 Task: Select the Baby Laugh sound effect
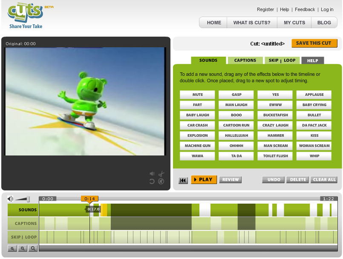pos(197,115)
